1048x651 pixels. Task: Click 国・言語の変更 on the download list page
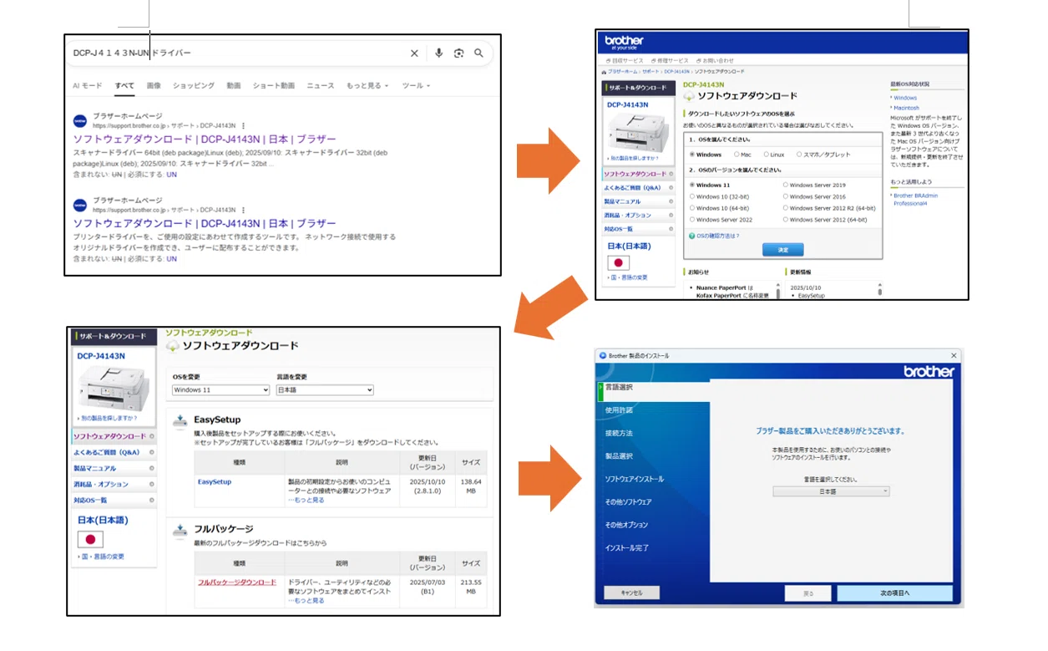103,557
